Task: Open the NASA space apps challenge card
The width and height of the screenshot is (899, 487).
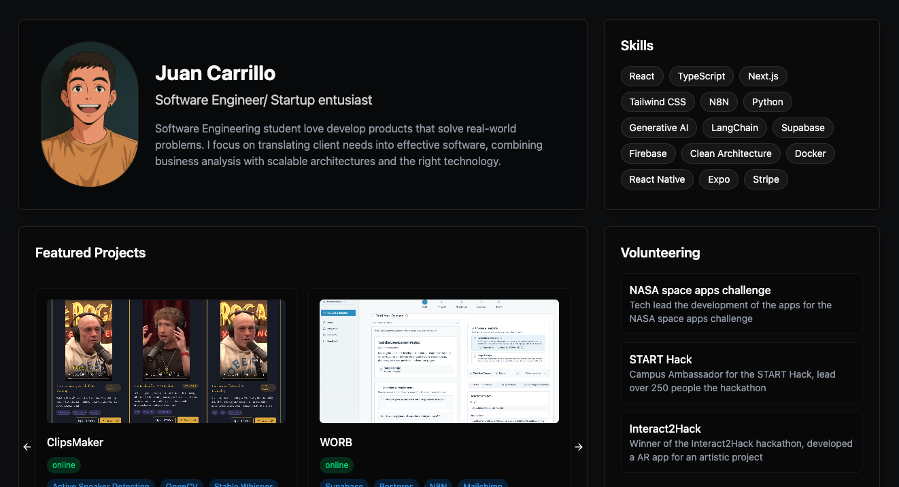Action: click(741, 304)
